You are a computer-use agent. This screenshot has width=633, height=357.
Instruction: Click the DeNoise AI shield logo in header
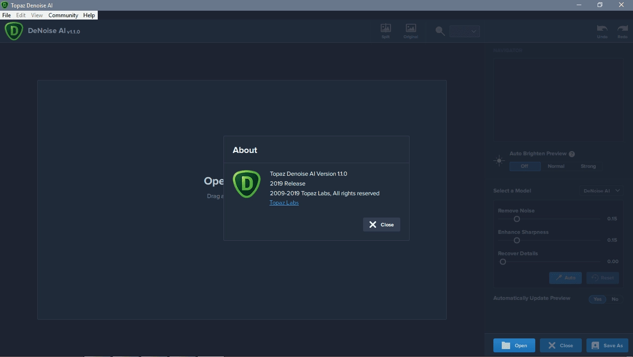pyautogui.click(x=14, y=31)
